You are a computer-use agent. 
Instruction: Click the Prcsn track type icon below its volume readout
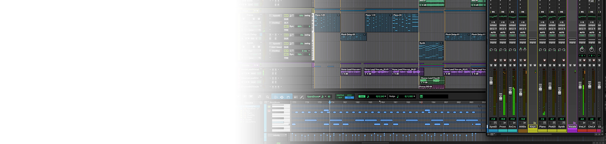click(x=505, y=122)
